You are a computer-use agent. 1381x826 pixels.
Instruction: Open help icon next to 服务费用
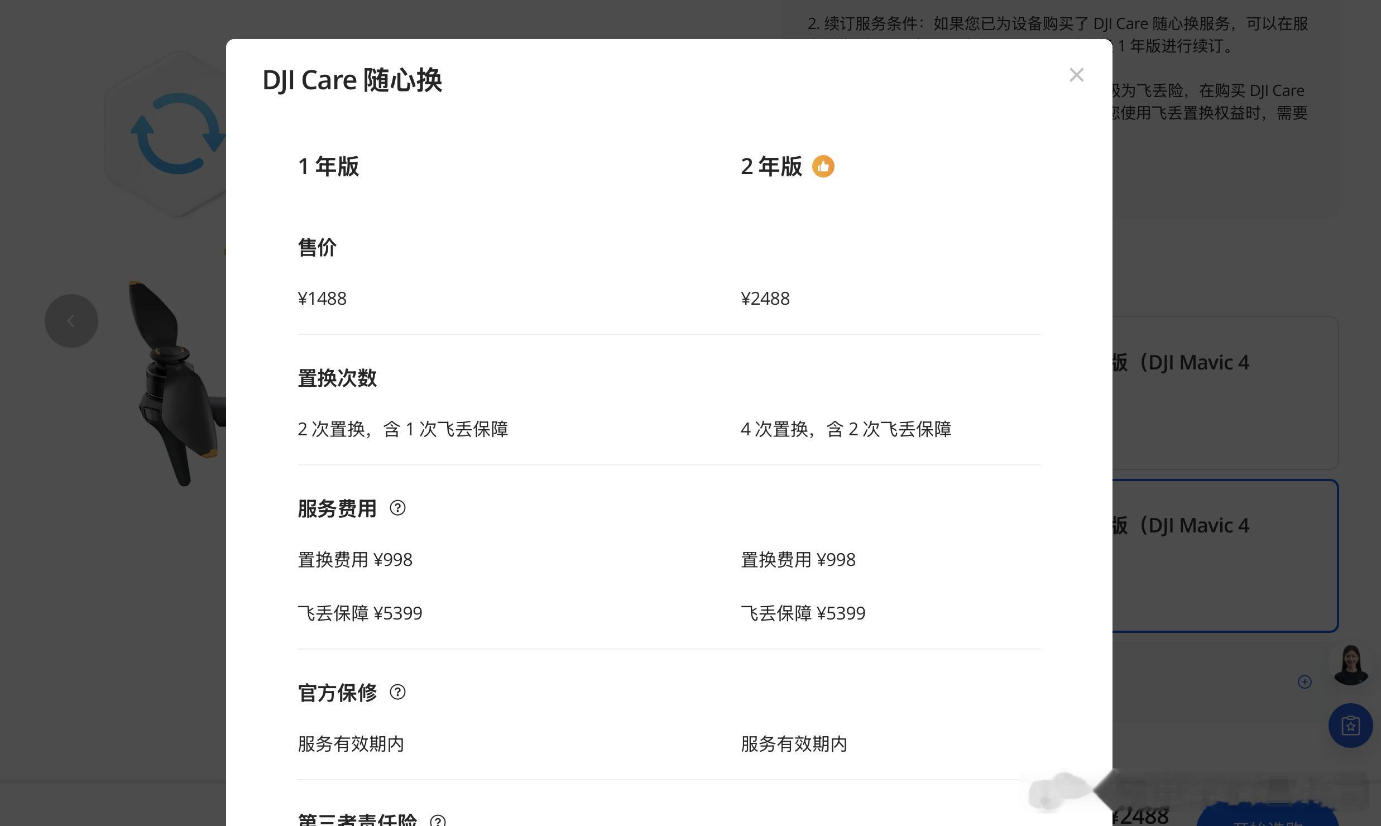[x=397, y=508]
